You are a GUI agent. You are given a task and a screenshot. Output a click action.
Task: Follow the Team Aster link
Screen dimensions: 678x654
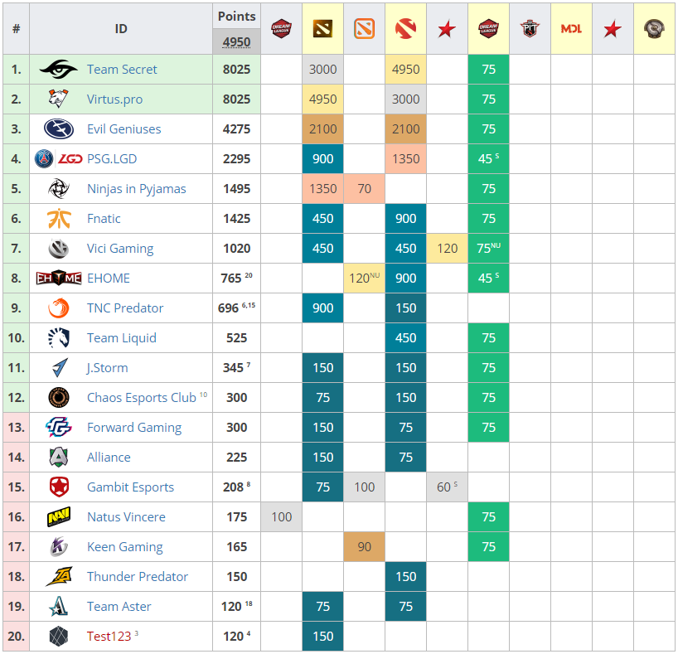119,607
